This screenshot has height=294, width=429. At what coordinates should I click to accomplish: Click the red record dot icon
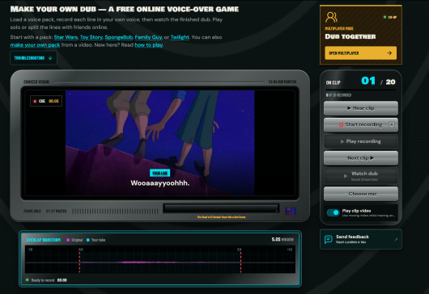point(341,124)
